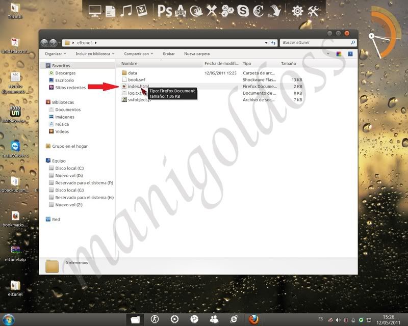Image resolution: width=408 pixels, height=326 pixels.
Task: Open the hammer and wrench dock icon
Action: (313, 11)
